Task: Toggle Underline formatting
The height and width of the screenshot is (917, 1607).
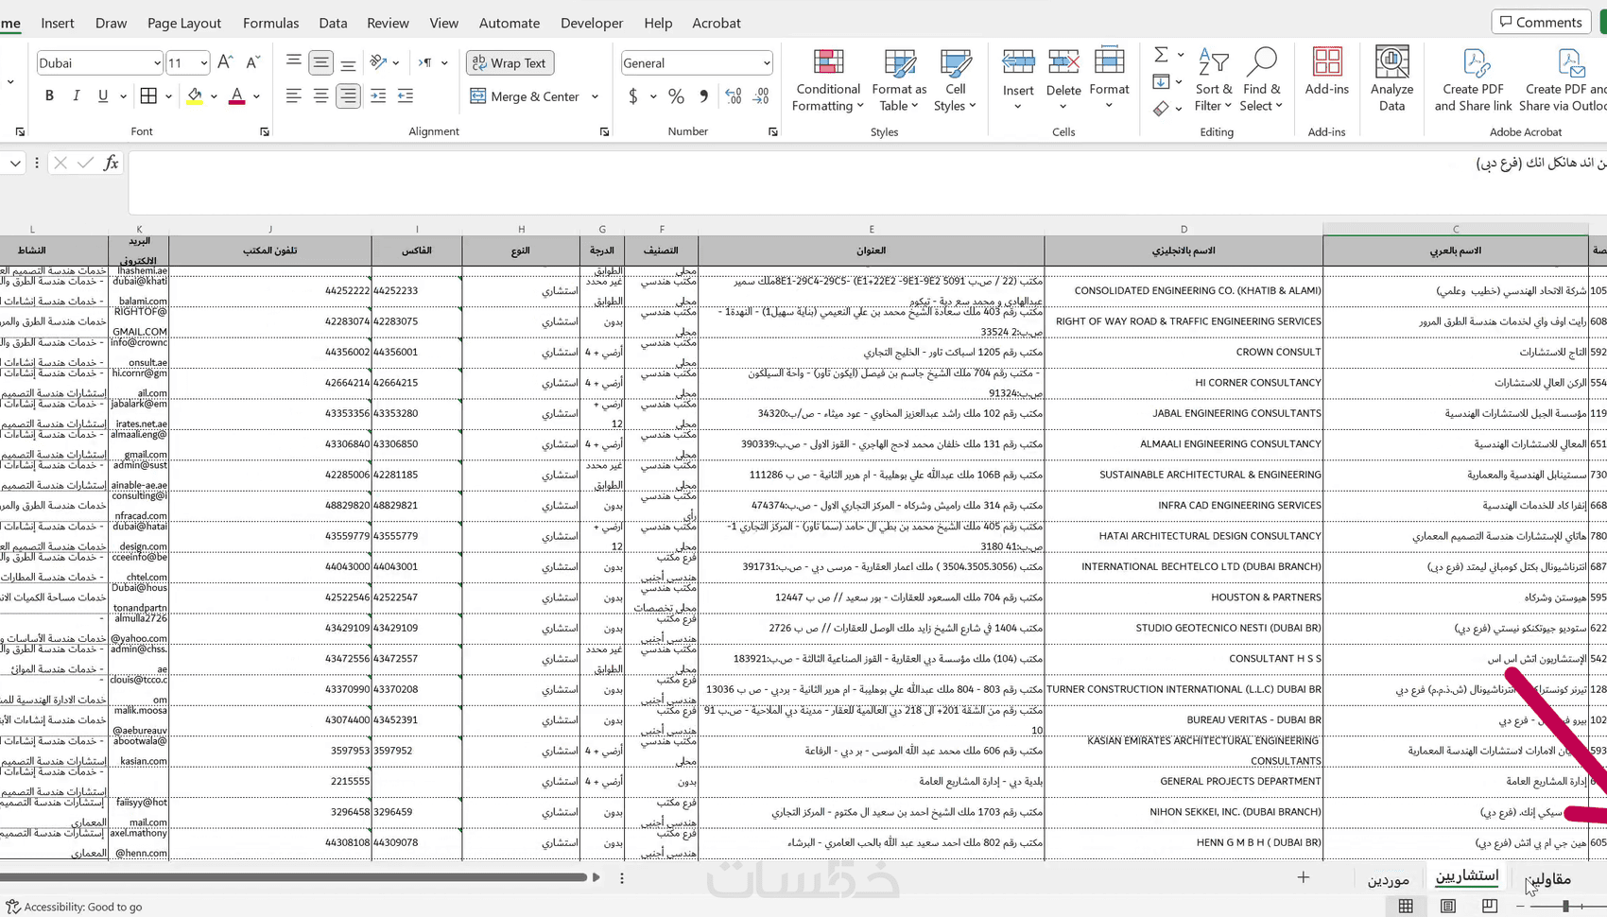Action: pos(102,95)
